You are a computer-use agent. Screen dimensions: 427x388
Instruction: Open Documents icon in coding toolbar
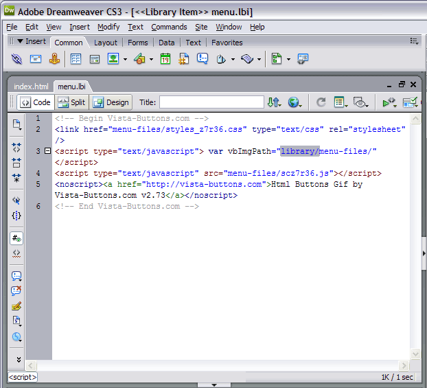[16, 124]
